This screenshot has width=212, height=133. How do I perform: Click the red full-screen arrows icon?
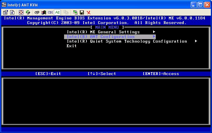[21, 12]
